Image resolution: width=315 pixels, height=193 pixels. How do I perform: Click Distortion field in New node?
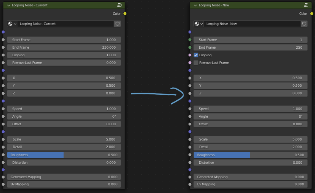[x=251, y=163]
